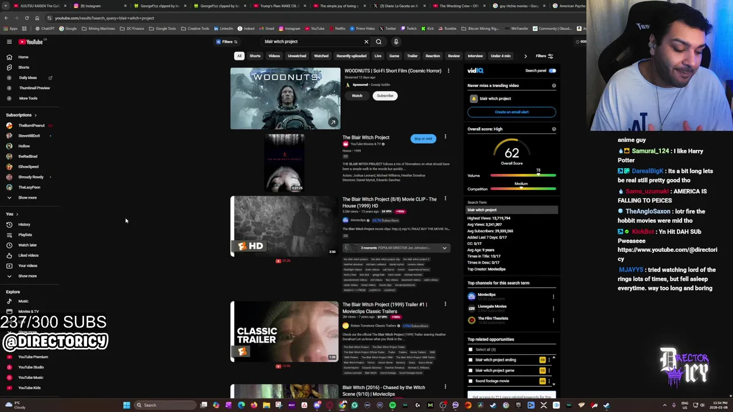The width and height of the screenshot is (733, 412).
Task: Open The Blair Witch Project (1999) Trailer #1 title
Action: [x=384, y=308]
